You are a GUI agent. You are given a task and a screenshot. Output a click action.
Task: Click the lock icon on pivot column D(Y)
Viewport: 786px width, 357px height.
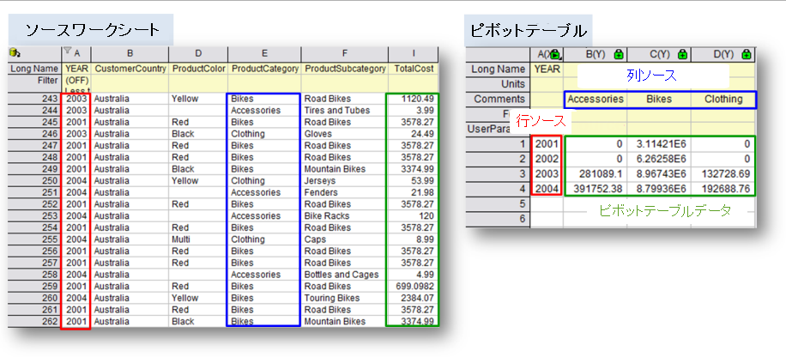tap(746, 54)
